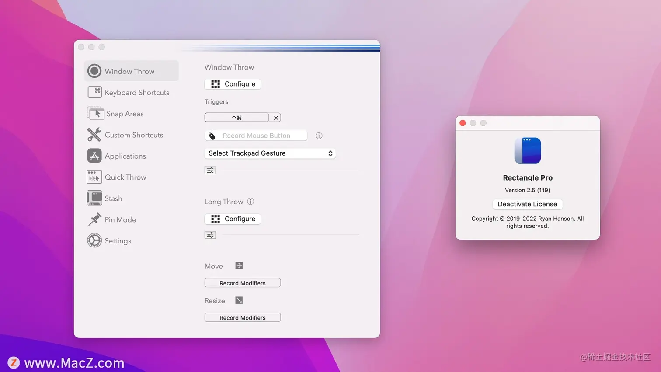Viewport: 661px width, 372px height.
Task: Click the Triggers heading label
Action: coord(216,101)
